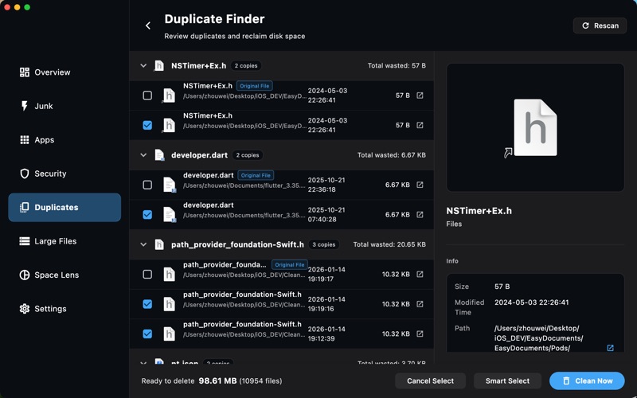Screen dimensions: 637x398
Task: Click the Clean Now button
Action: pos(587,381)
